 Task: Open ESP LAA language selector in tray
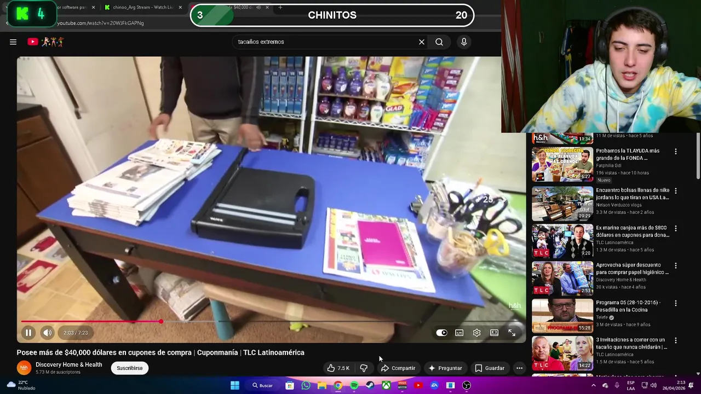coord(631,385)
